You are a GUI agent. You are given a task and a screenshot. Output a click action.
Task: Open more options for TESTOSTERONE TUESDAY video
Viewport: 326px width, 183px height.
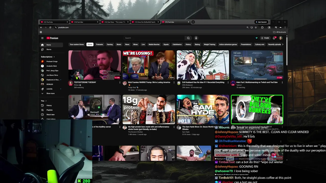pos(120,82)
